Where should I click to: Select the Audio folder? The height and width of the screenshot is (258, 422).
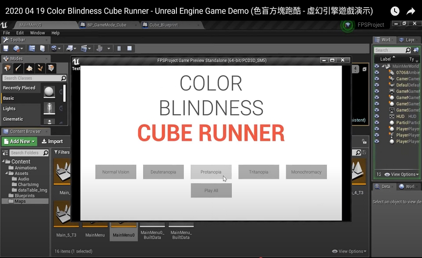pos(24,179)
